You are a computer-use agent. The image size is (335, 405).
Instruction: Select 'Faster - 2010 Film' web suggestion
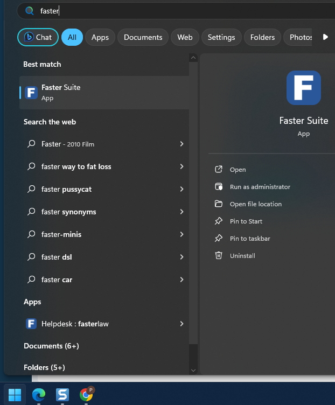click(x=104, y=144)
